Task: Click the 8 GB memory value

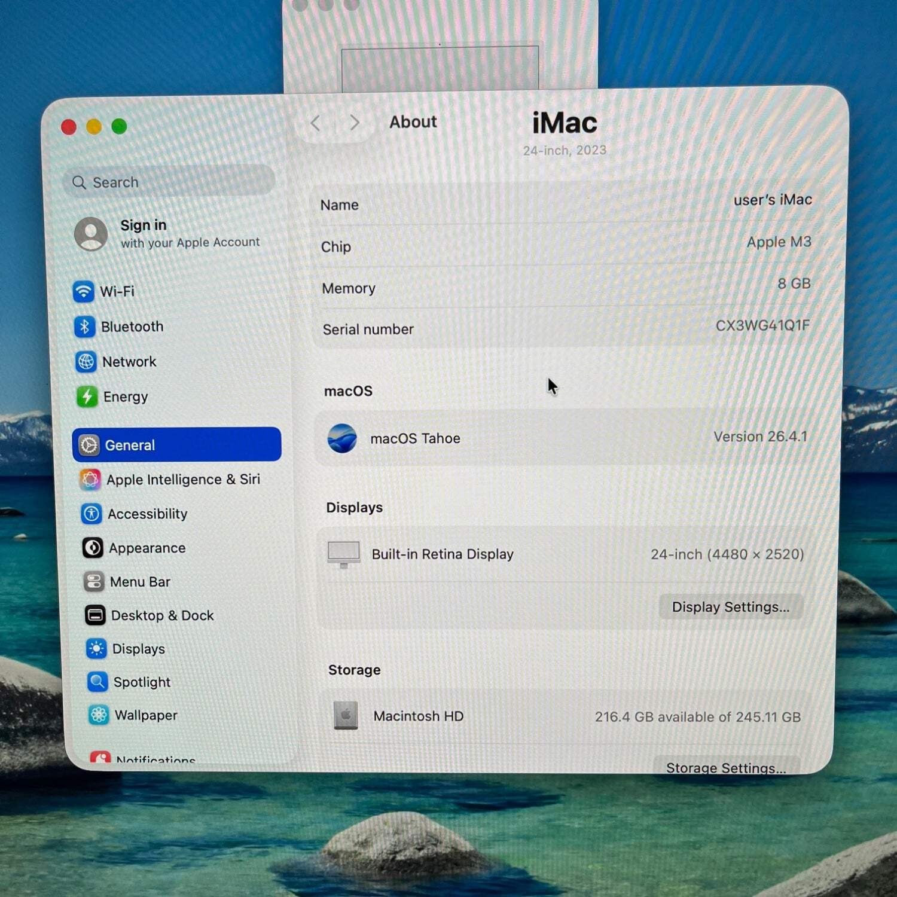Action: tap(794, 283)
